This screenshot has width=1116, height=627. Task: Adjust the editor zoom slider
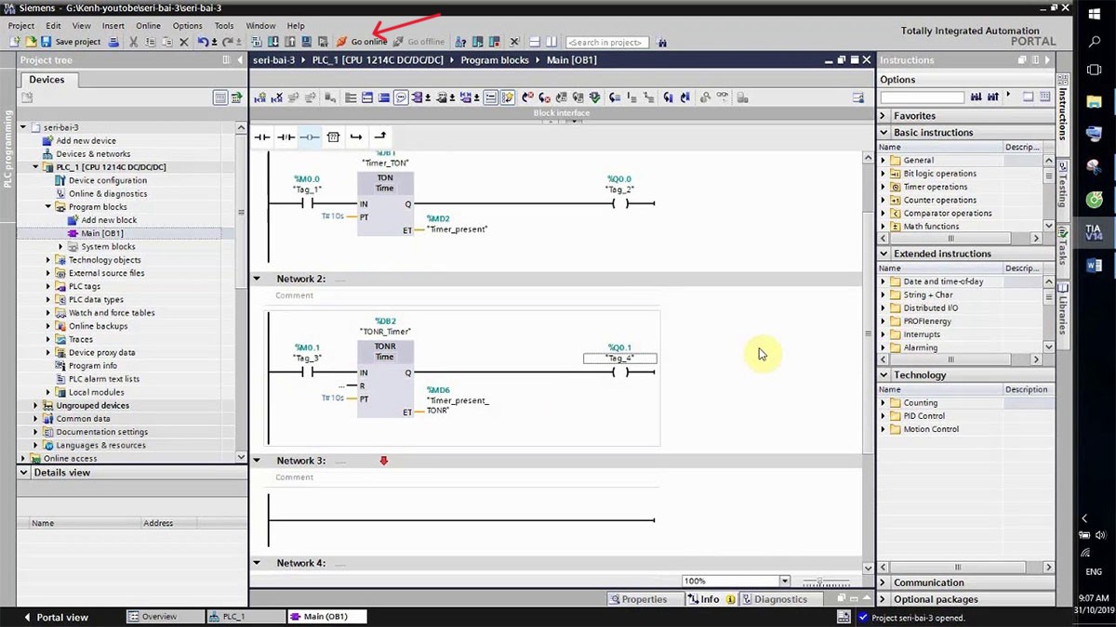[819, 581]
